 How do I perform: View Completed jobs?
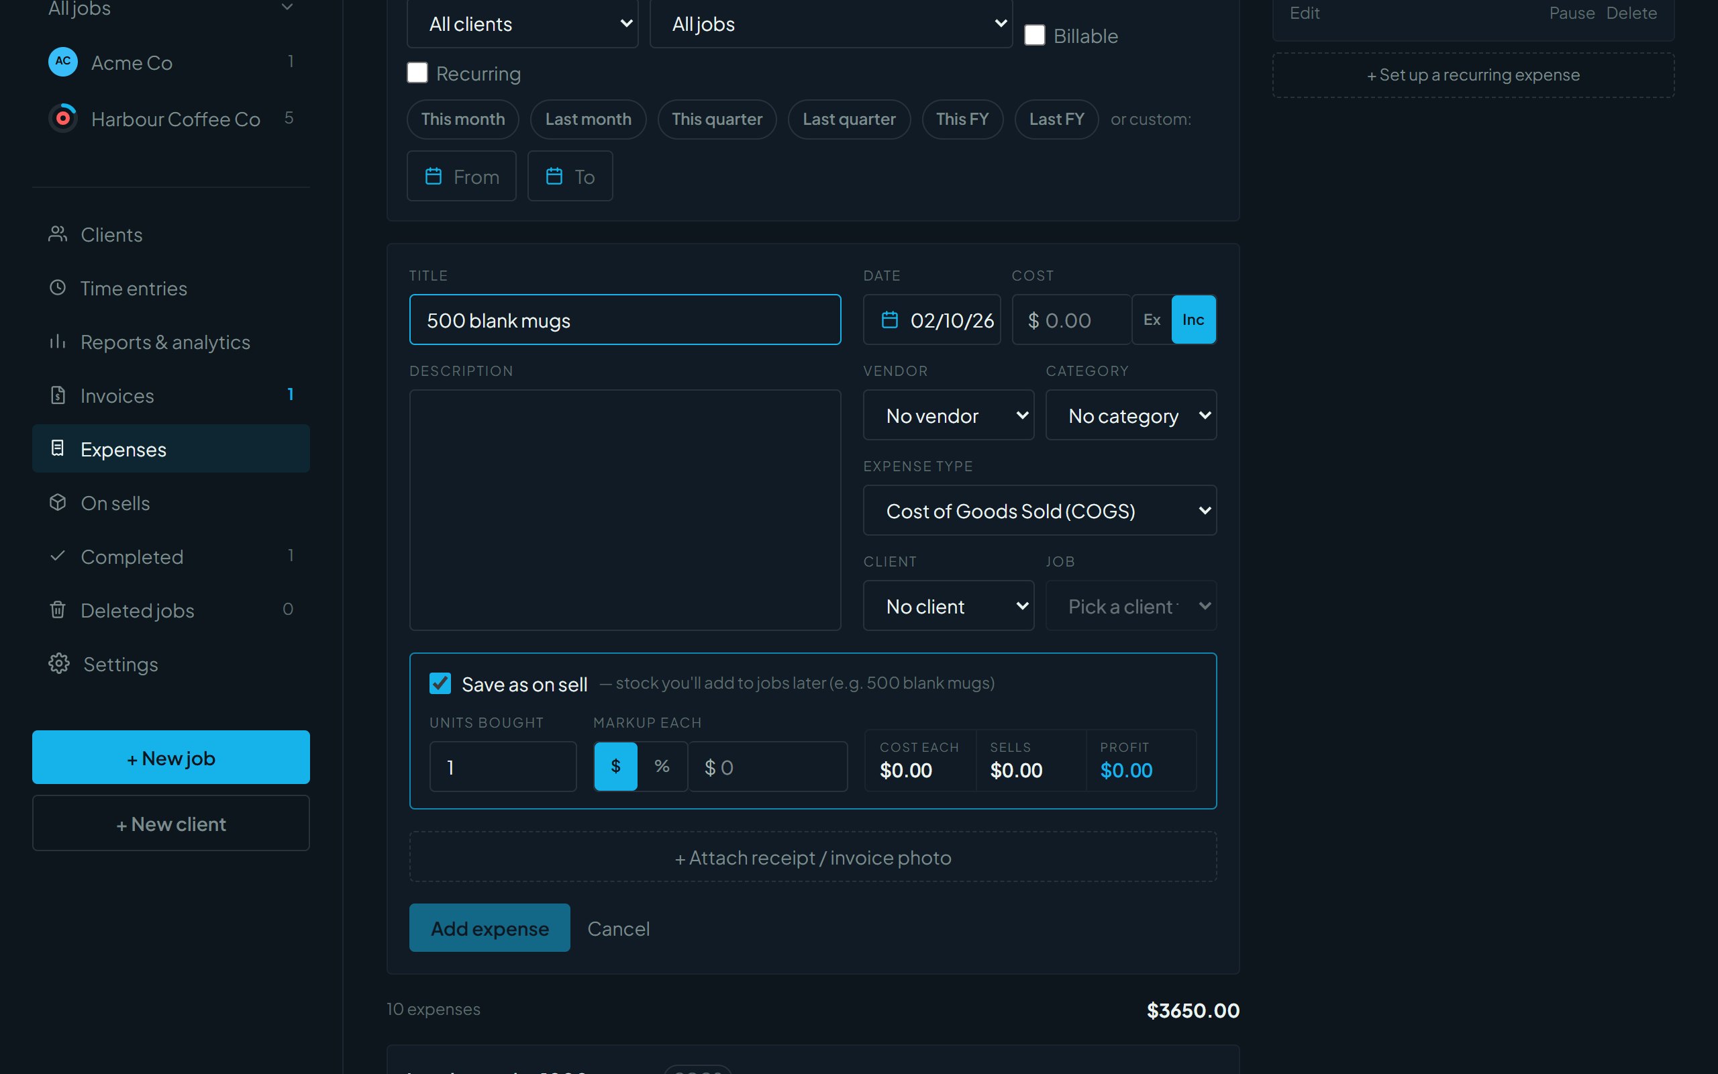click(x=171, y=557)
